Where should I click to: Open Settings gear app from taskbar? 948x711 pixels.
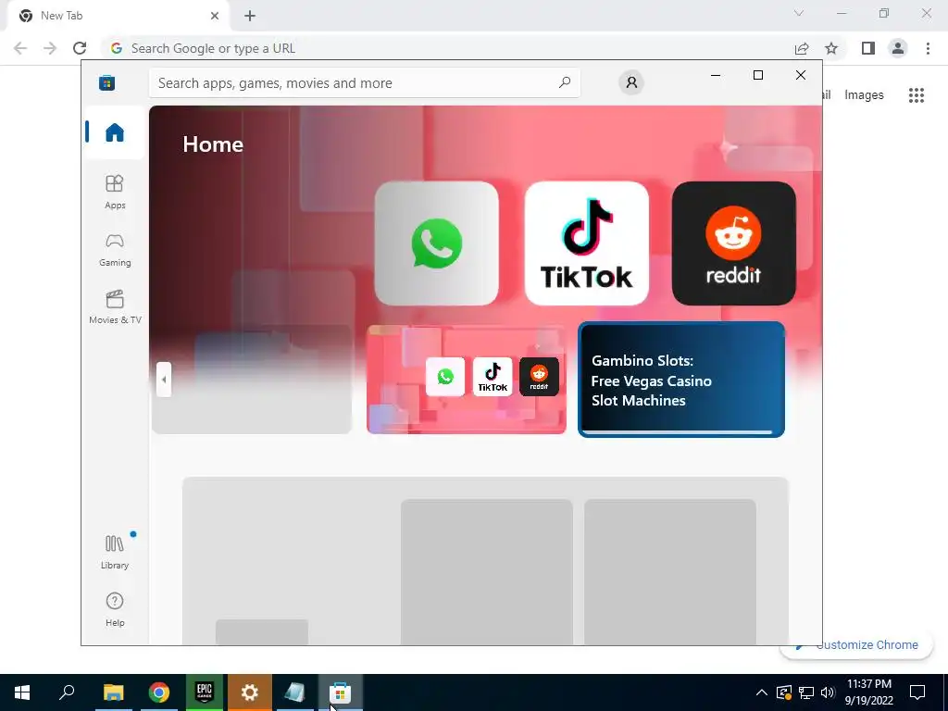coord(250,692)
